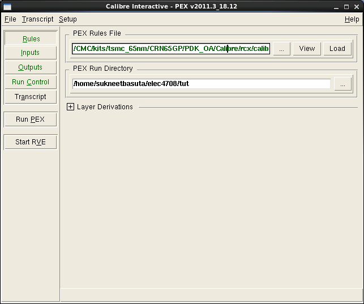The width and height of the screenshot is (364, 304).
Task: Switch to the Inputs panel
Action: tap(31, 53)
